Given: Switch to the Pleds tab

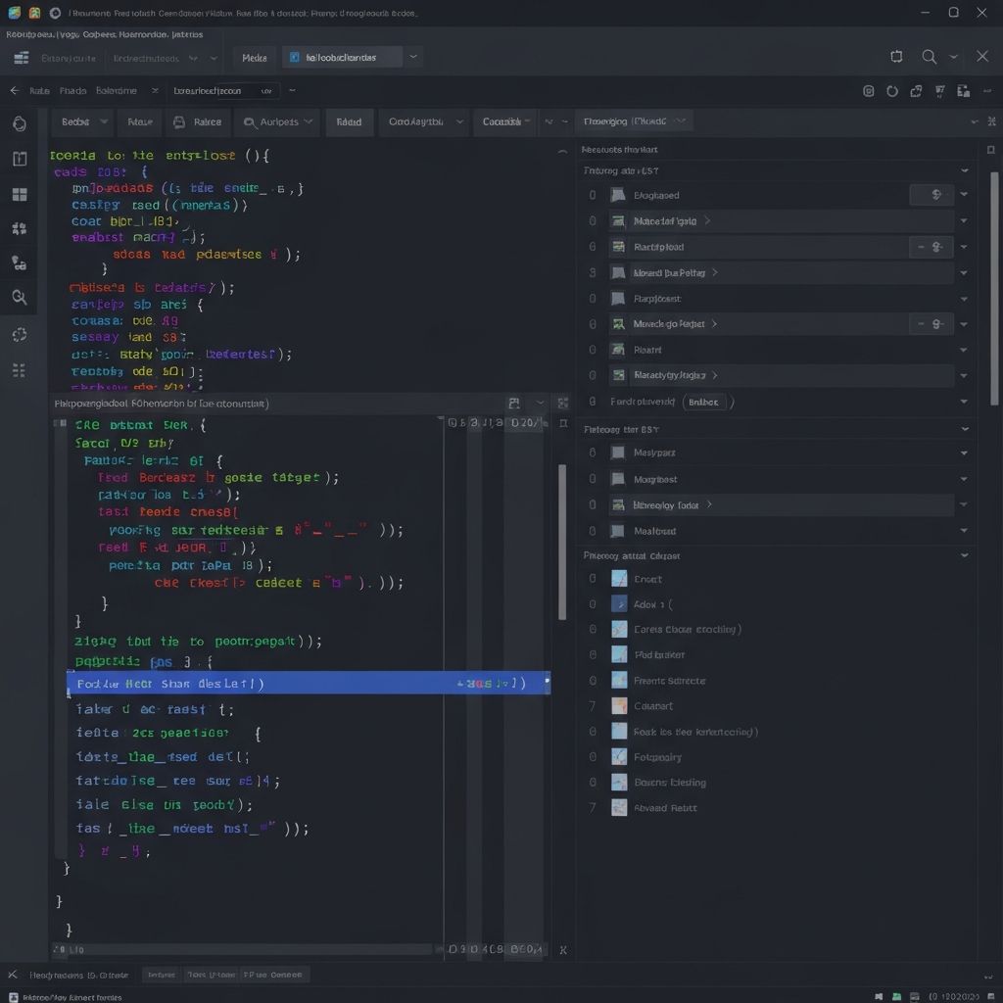Looking at the screenshot, I should 255,58.
